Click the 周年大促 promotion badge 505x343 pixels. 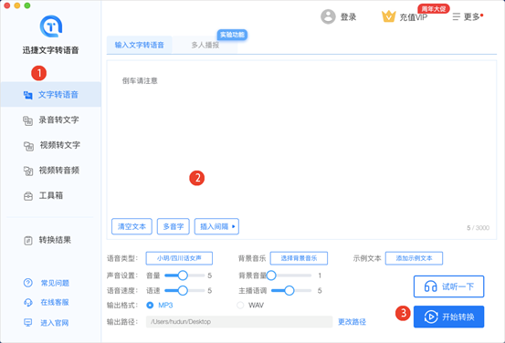434,9
